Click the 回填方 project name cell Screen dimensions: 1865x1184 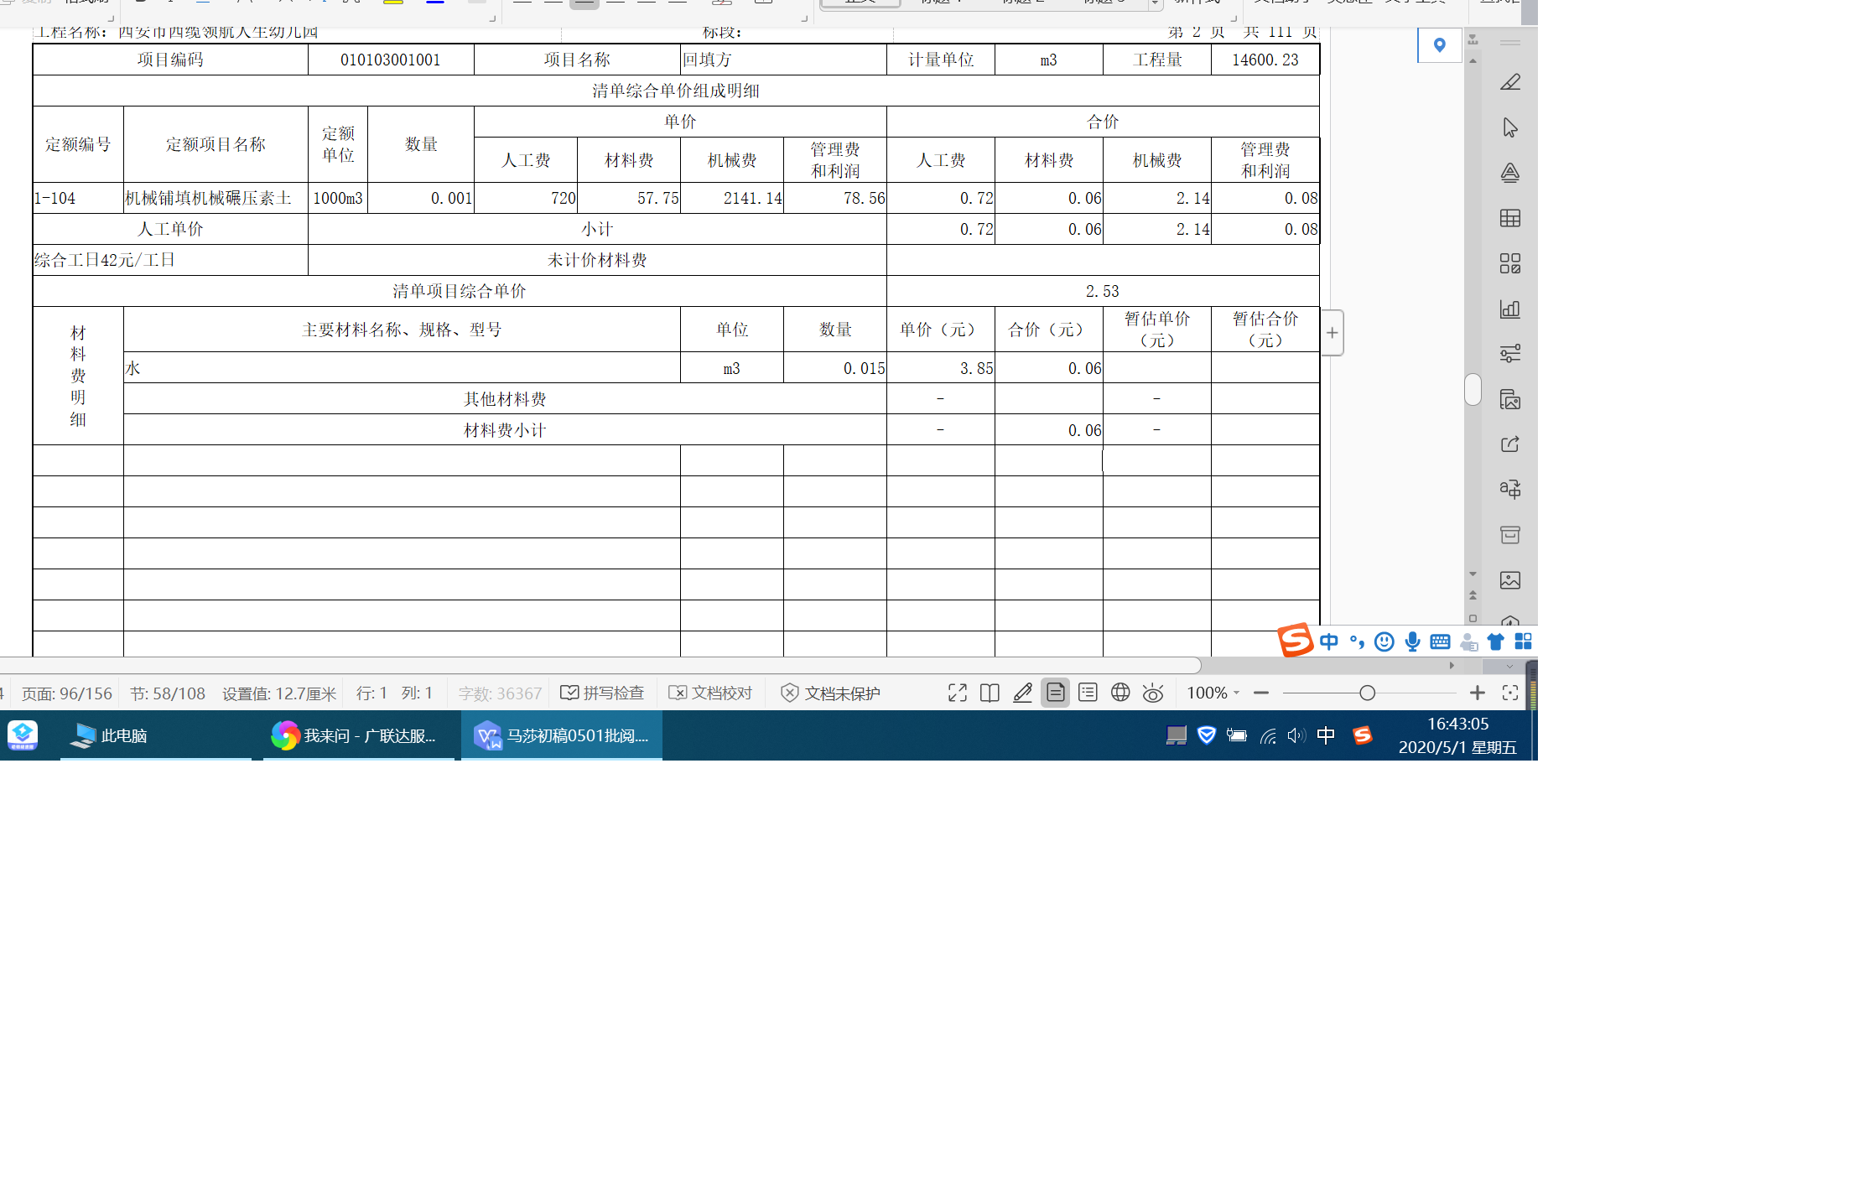coord(784,60)
